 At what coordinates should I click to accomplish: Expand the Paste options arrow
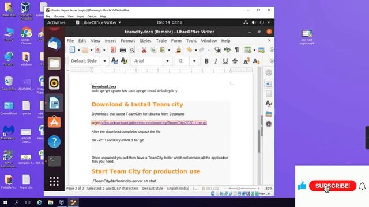point(169,50)
